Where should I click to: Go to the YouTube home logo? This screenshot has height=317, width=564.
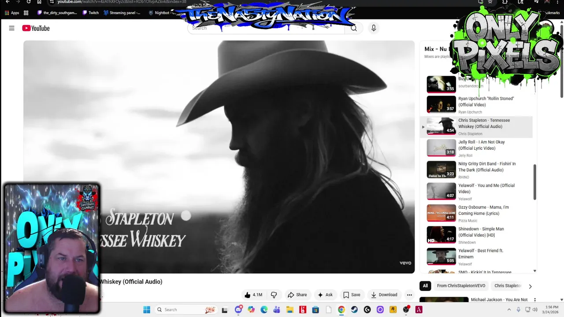[36, 28]
